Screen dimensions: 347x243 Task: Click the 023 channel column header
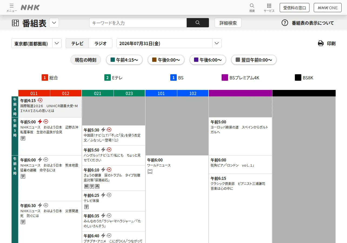pyautogui.click(x=129, y=93)
